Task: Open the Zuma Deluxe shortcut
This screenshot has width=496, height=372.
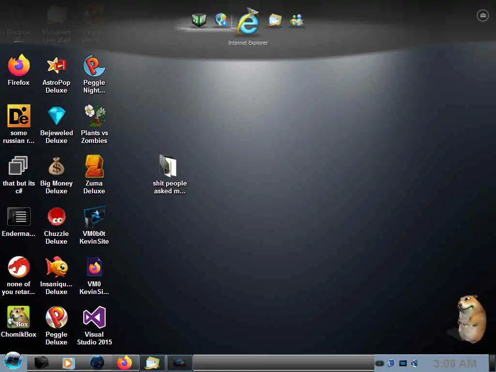Action: pyautogui.click(x=94, y=174)
